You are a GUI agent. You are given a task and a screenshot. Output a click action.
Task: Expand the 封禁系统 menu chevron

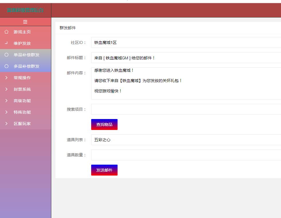(x=7, y=89)
